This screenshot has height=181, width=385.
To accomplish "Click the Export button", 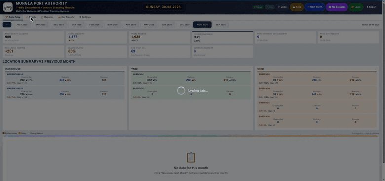I will click(x=372, y=7).
